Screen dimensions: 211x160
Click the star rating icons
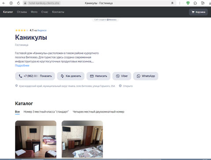tap(22, 30)
